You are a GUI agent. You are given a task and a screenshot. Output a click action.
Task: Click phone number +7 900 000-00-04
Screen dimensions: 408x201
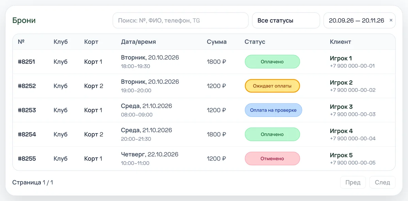coord(353,138)
